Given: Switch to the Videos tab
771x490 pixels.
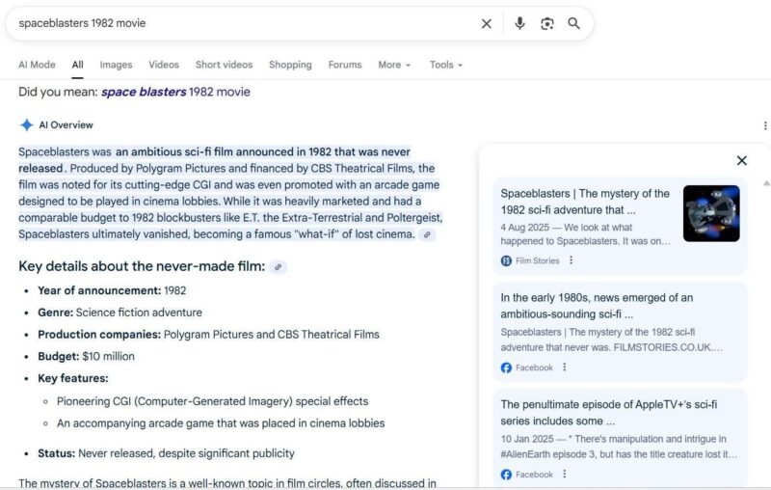Looking at the screenshot, I should coord(164,65).
